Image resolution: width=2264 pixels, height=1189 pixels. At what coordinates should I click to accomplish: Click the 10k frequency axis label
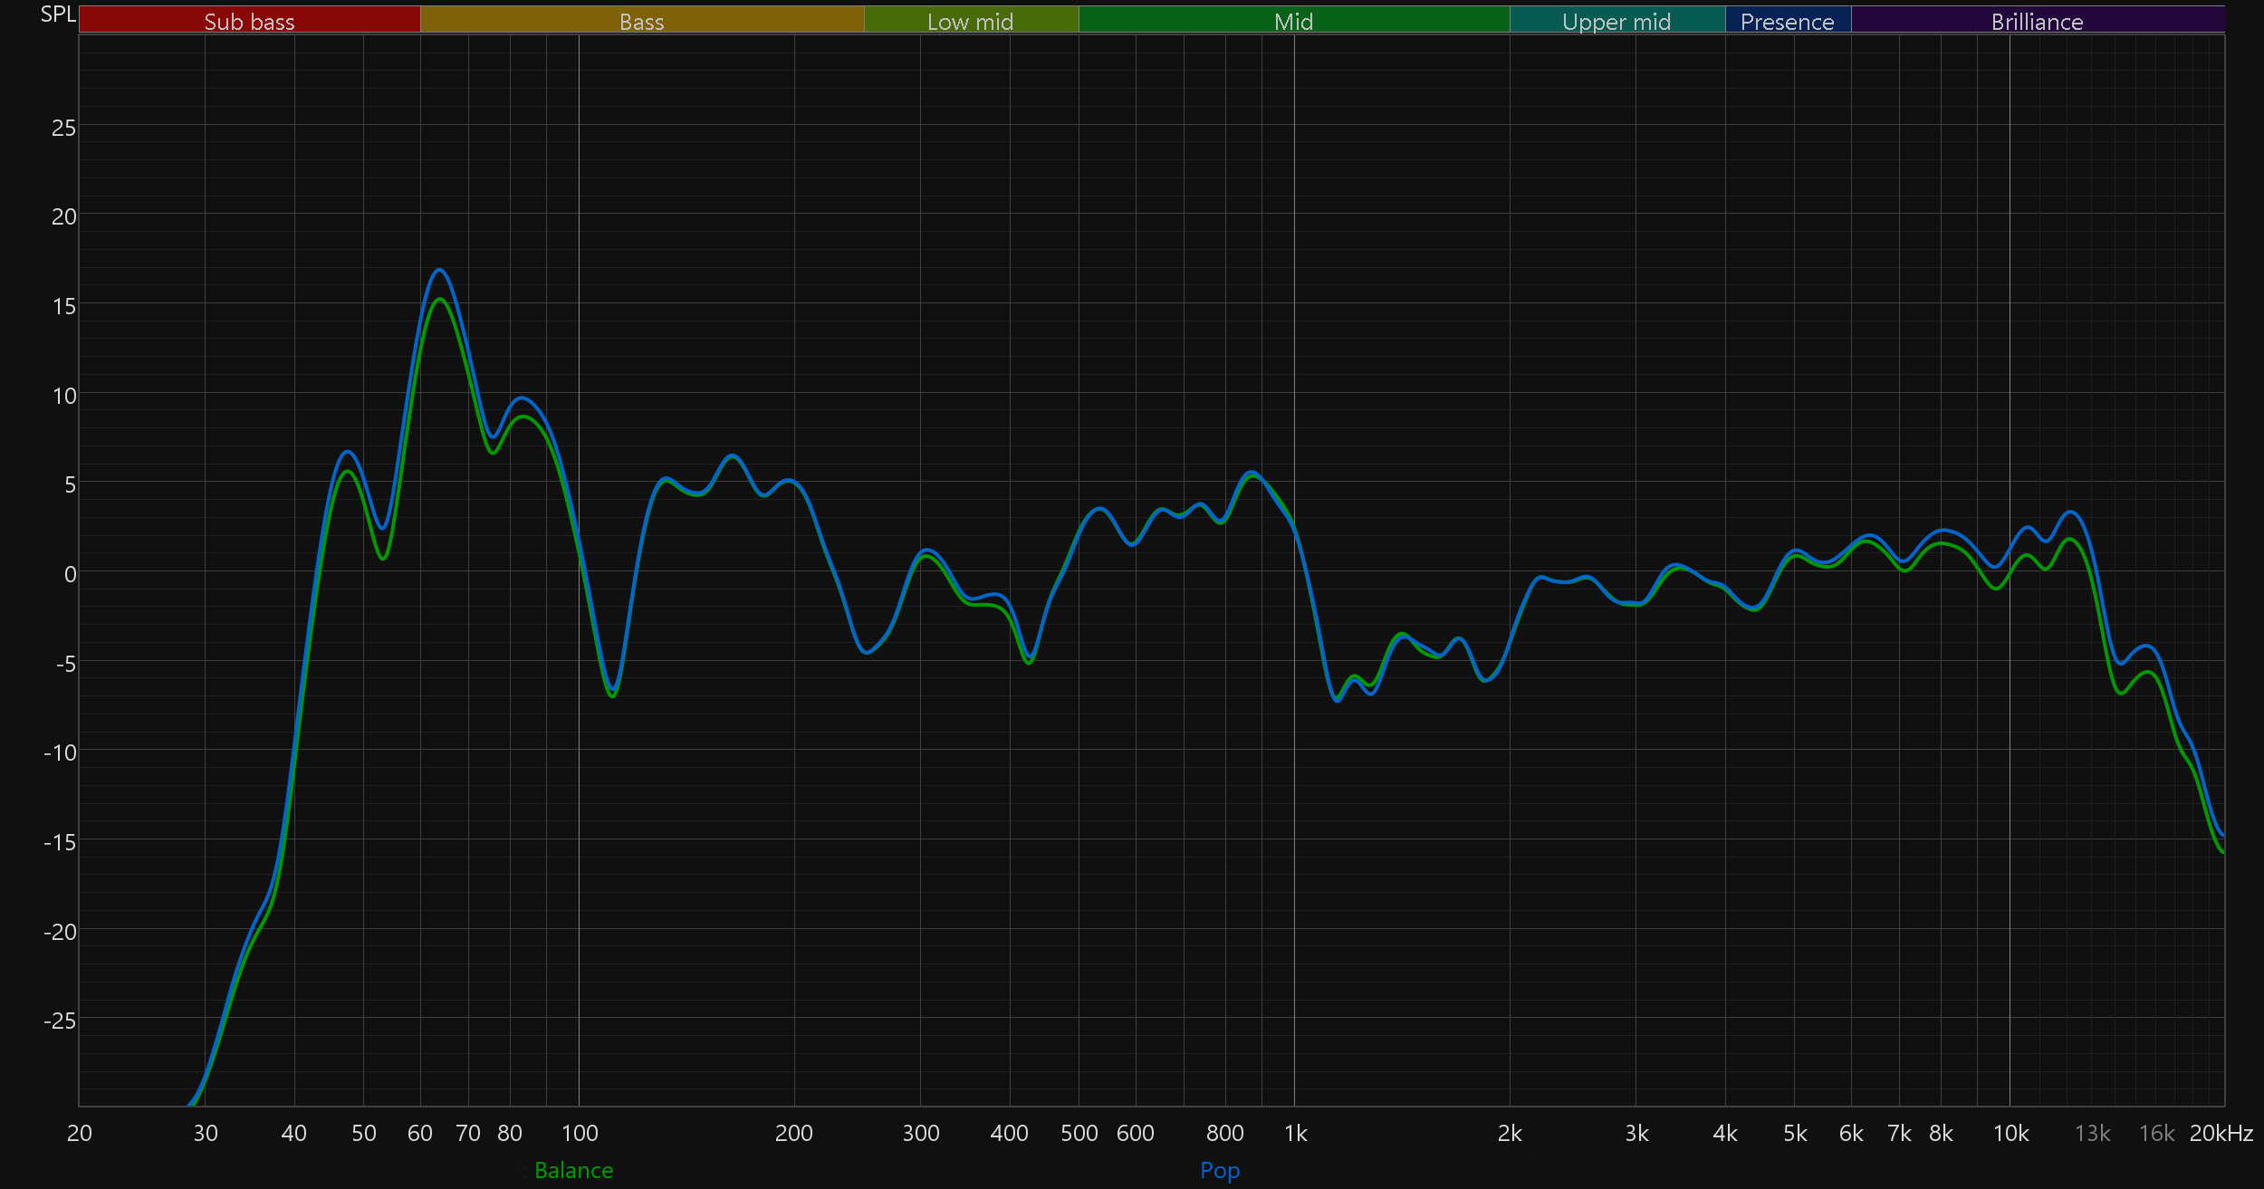tap(2010, 1133)
